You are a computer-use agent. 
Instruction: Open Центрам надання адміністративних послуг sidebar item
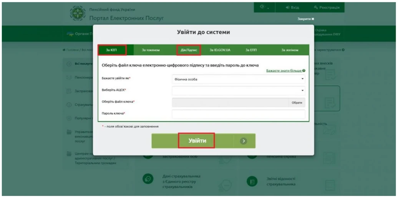pos(95,158)
